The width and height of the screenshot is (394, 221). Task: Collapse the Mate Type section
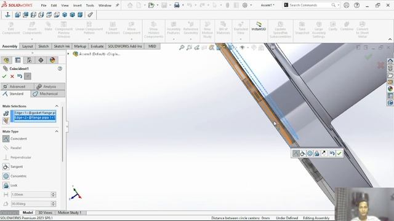(x=57, y=131)
